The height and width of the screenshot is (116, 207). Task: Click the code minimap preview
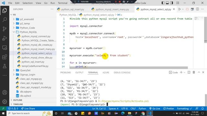point(199,19)
